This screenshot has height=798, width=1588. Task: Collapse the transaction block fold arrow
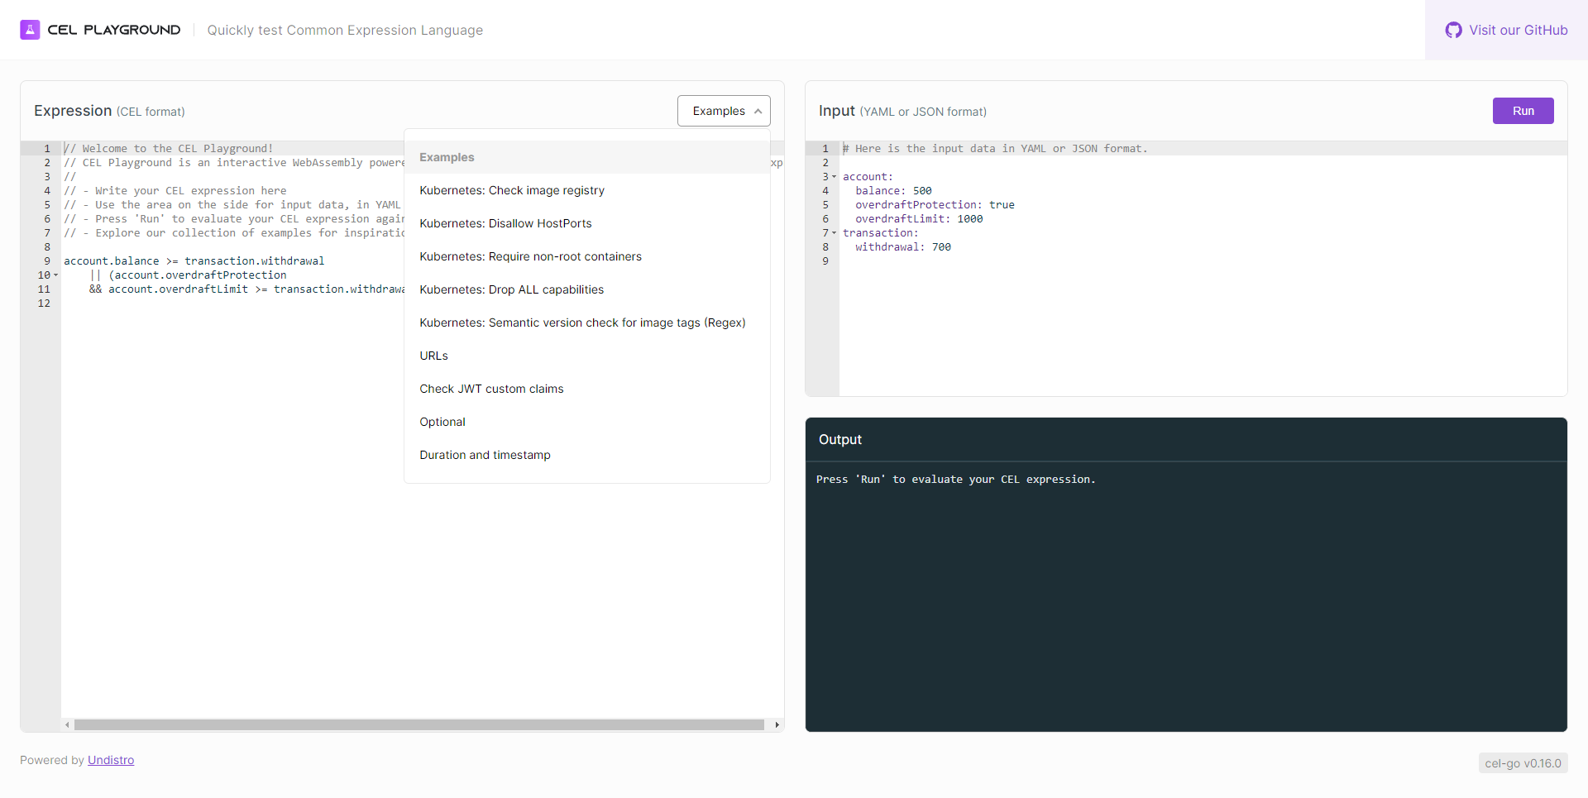[x=834, y=233]
